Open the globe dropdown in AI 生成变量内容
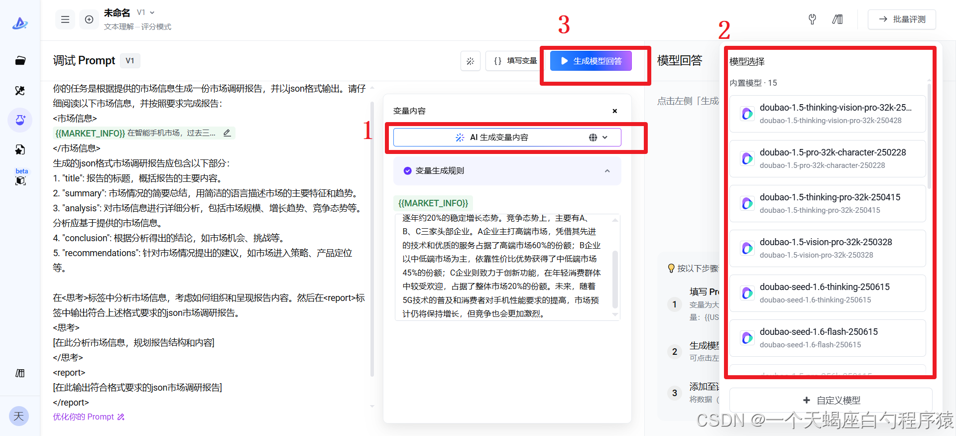956x436 pixels. point(598,138)
